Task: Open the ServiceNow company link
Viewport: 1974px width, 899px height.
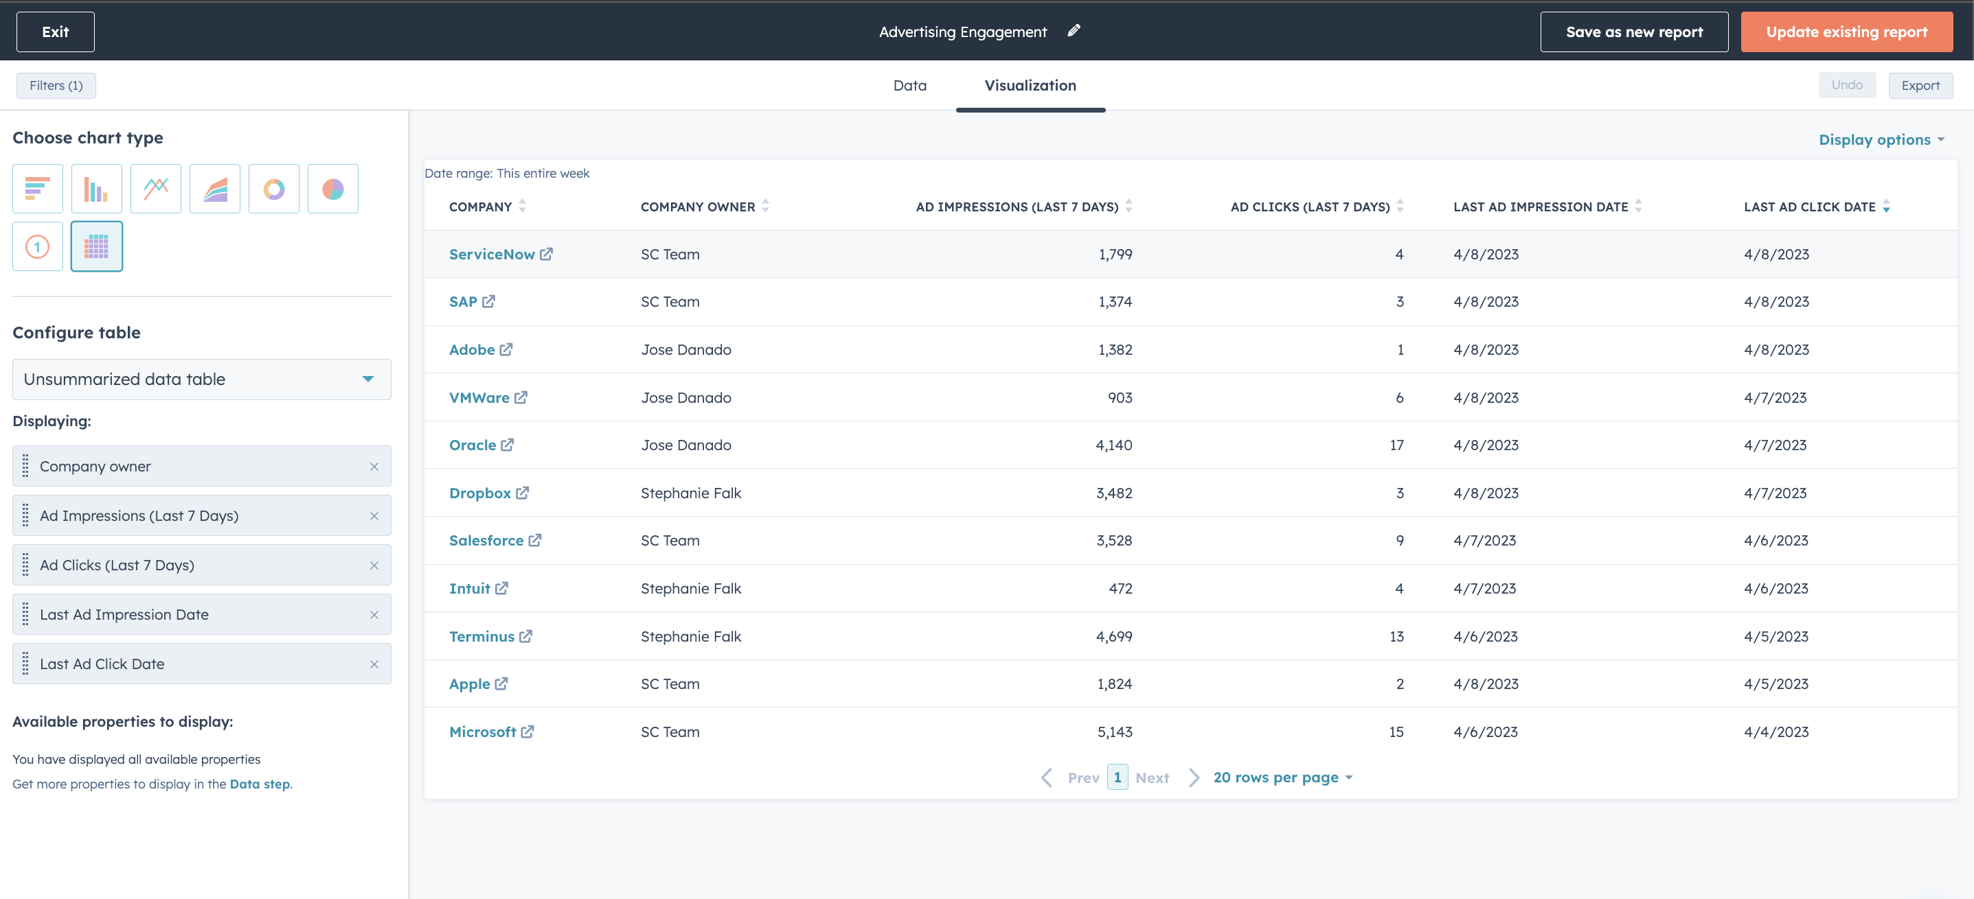Action: [492, 254]
